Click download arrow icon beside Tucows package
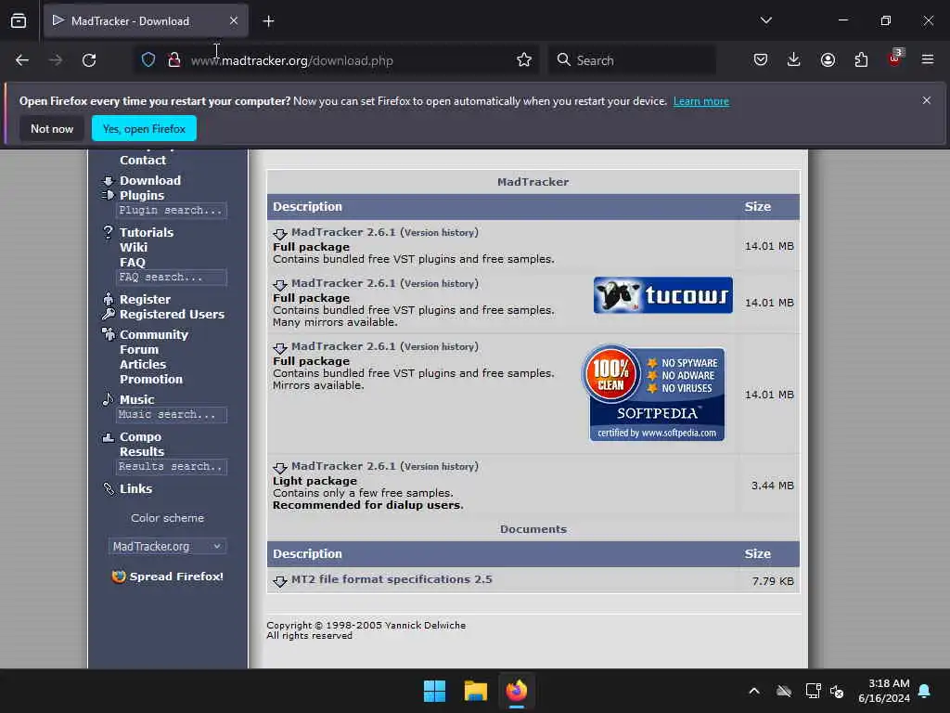The width and height of the screenshot is (950, 713). pos(280,285)
